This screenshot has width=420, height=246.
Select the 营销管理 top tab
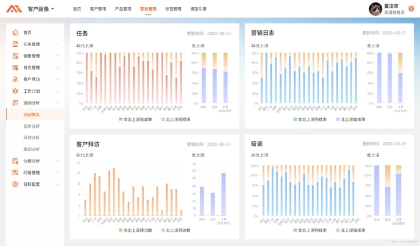click(x=148, y=9)
